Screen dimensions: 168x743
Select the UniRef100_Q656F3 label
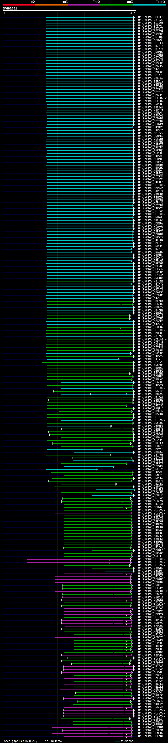(x=151, y=426)
